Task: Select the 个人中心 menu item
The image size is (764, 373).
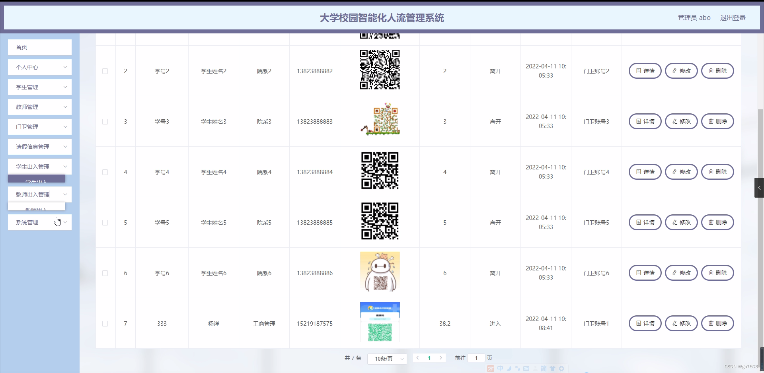Action: pyautogui.click(x=39, y=67)
